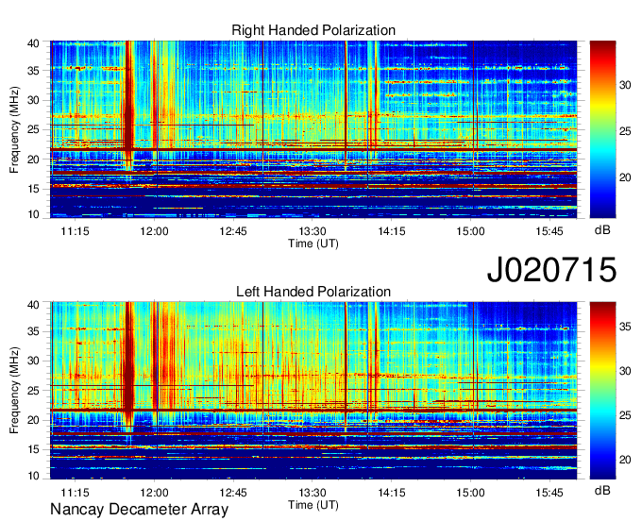Click the 11:15 tick label on upper plot
This screenshot has height=521, width=642.
75,231
